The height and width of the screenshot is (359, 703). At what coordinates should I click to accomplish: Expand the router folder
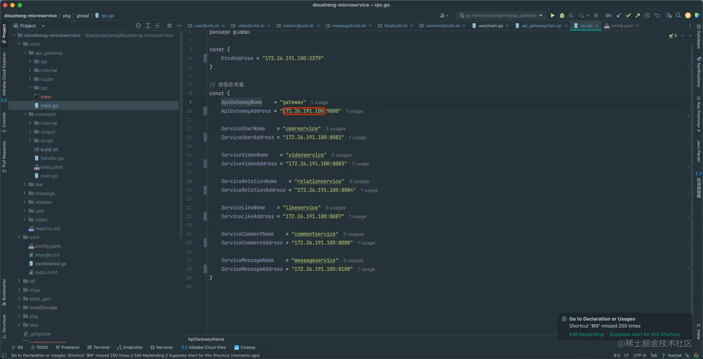[x=31, y=79]
